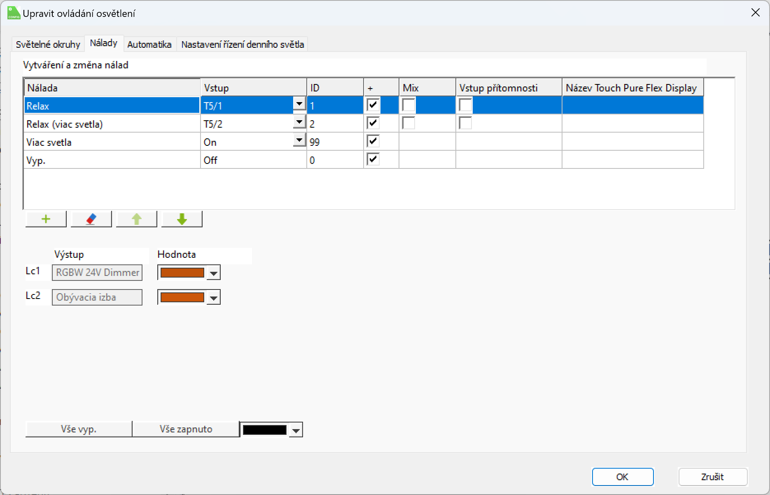The height and width of the screenshot is (495, 770).
Task: Switch to the Světelné okruhy tab
Action: (x=48, y=44)
